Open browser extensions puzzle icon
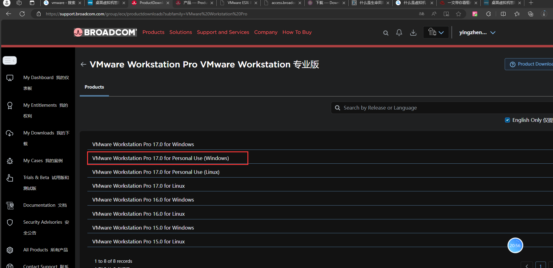Viewport: 553px width, 268px height. point(488,14)
